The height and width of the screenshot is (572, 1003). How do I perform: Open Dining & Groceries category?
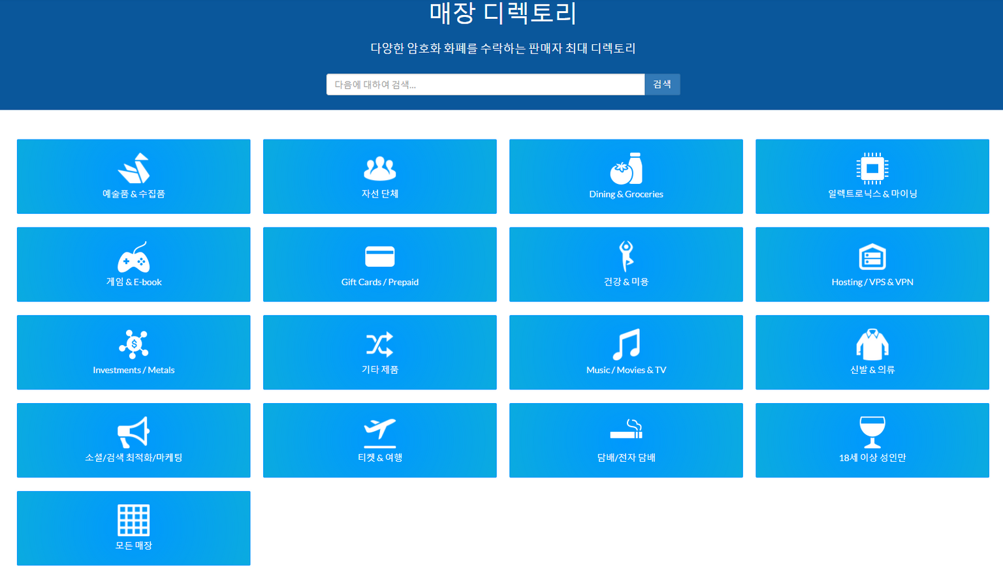pyautogui.click(x=626, y=176)
